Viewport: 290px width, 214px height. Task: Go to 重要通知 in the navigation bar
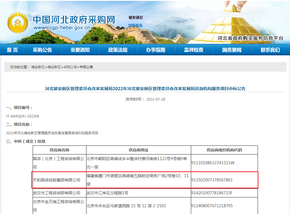tap(80, 50)
